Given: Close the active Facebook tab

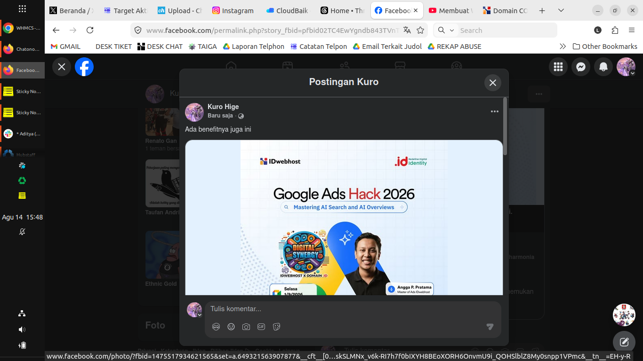Looking at the screenshot, I should [x=416, y=10].
